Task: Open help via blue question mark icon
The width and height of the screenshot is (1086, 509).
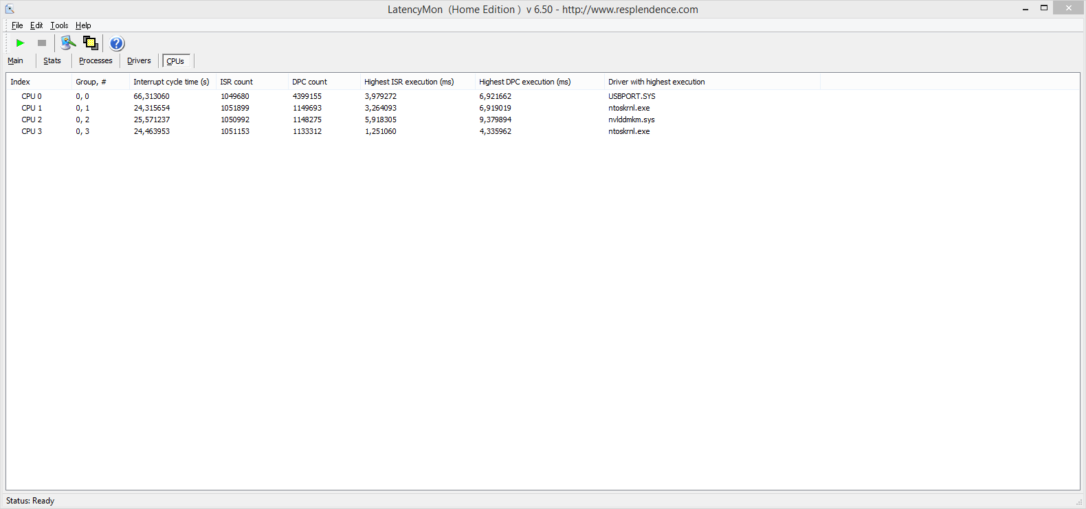Action: (117, 43)
